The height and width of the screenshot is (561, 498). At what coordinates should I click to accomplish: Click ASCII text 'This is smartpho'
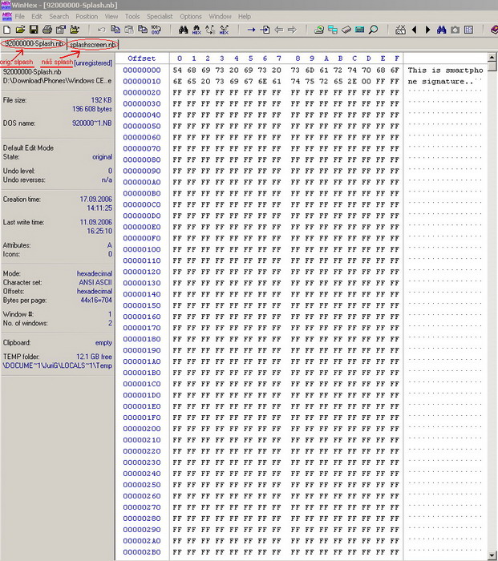[x=445, y=71]
